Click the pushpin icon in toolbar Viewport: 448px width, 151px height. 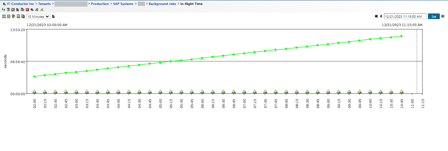pyautogui.click(x=42, y=10)
